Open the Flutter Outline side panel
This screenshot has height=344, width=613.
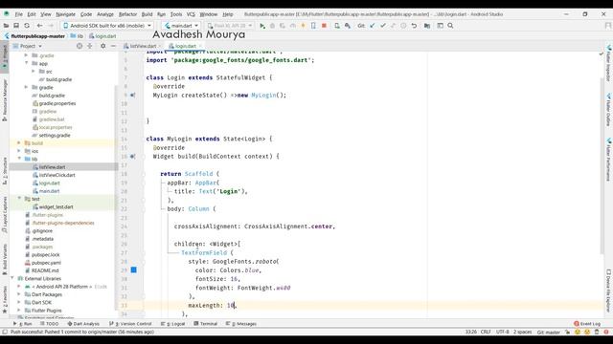[609, 110]
